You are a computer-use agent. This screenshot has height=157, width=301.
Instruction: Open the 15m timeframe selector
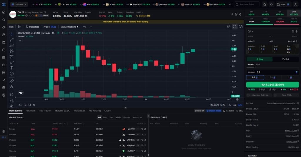(x=11, y=27)
